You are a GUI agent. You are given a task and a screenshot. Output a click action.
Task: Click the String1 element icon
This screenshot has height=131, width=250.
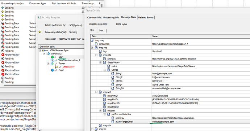point(113,74)
